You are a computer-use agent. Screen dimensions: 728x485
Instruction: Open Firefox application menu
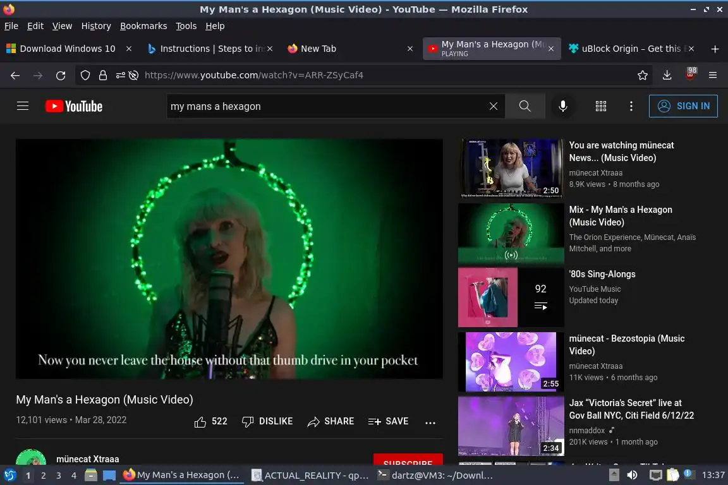pos(713,75)
